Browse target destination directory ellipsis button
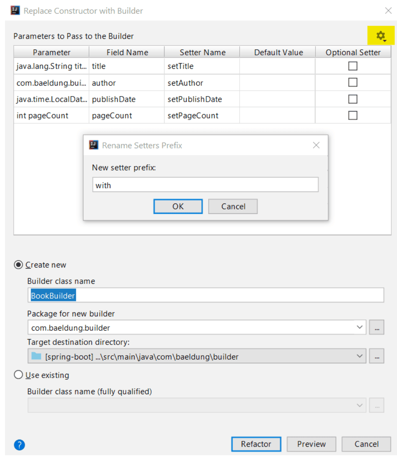This screenshot has width=397, height=457. [x=377, y=356]
